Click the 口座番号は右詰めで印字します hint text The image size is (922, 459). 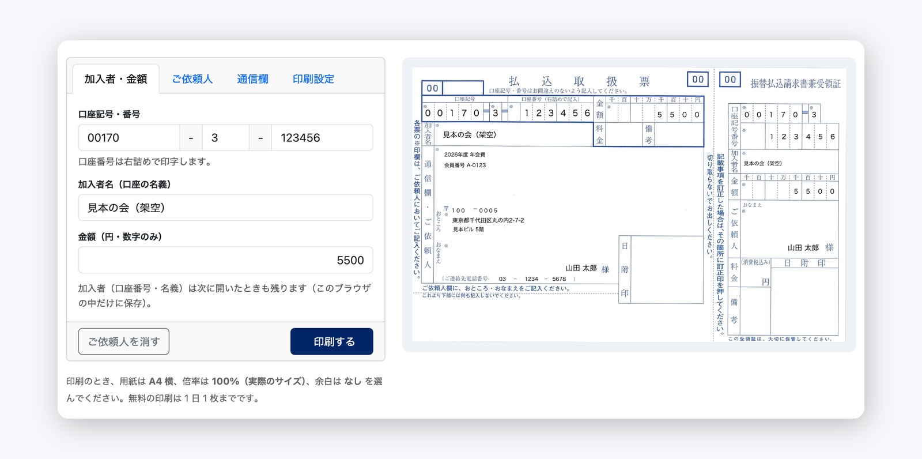[x=145, y=161]
